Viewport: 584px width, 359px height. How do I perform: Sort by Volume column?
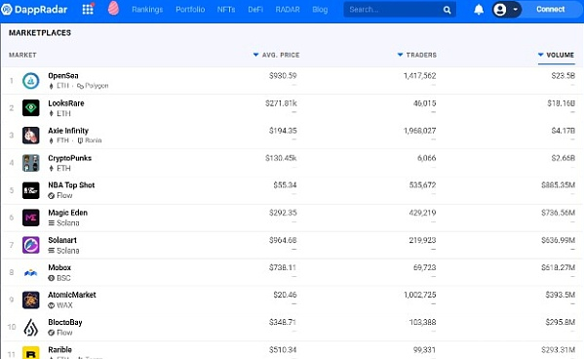click(x=556, y=55)
